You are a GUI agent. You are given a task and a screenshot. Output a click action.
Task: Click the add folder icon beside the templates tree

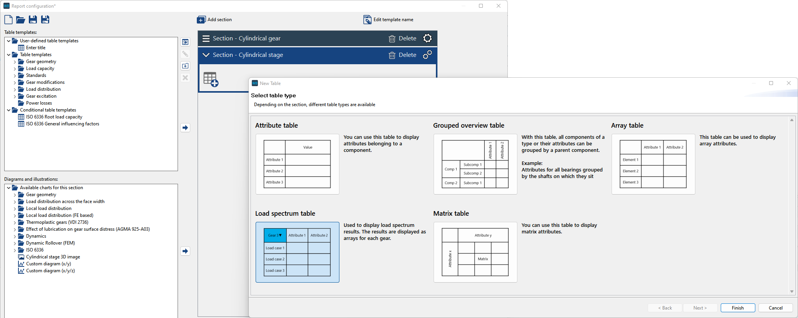click(x=185, y=66)
